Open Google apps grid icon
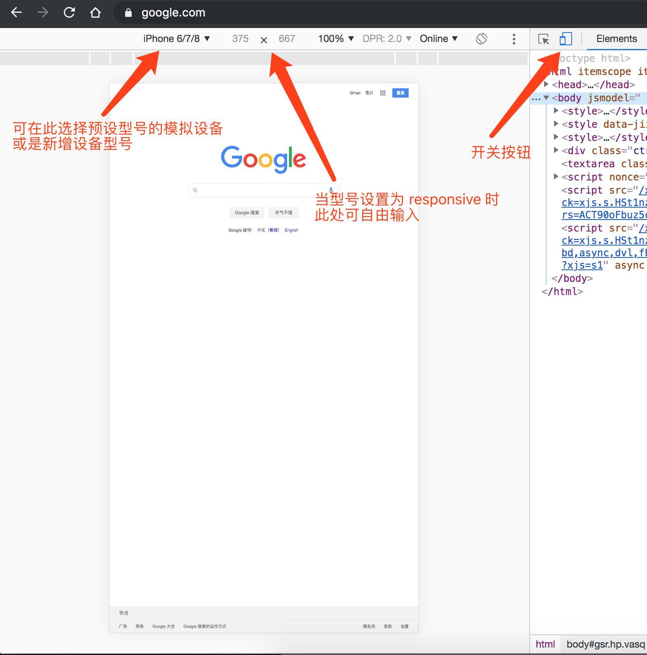 click(383, 93)
